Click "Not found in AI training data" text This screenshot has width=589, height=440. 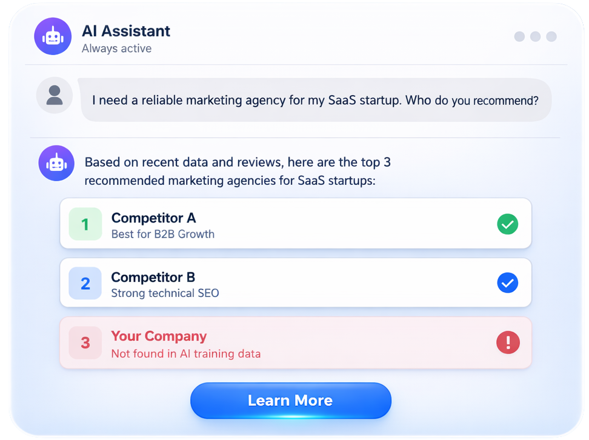click(x=186, y=353)
